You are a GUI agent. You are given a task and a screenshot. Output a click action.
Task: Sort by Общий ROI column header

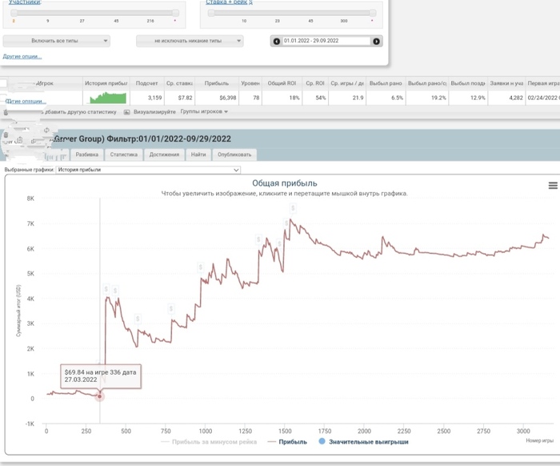click(x=282, y=83)
